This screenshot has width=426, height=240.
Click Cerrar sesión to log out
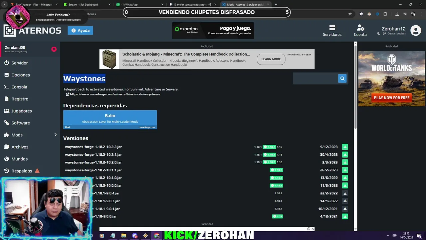[x=394, y=34]
